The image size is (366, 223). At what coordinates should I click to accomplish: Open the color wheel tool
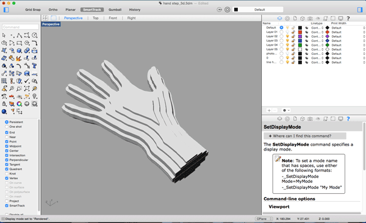pos(20,104)
